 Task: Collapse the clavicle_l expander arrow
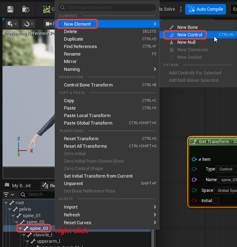[24, 235]
